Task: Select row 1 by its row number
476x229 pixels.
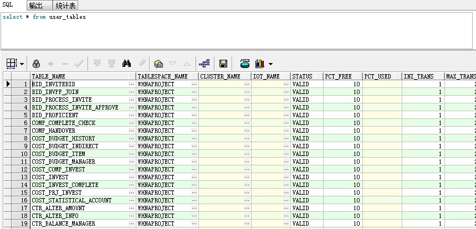Action: (x=21, y=84)
